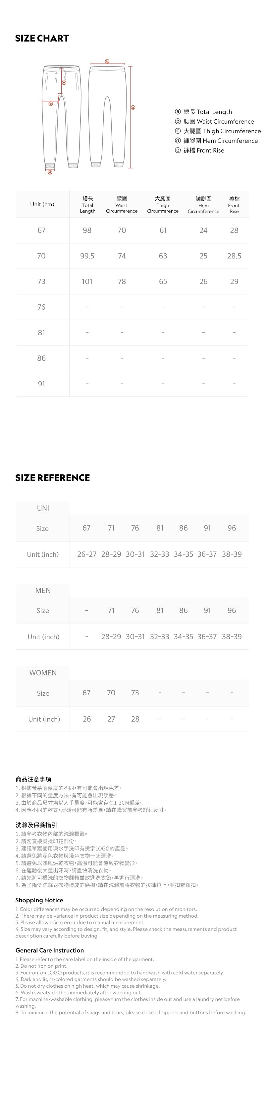265x1094 pixels.
Task: Click the circled "e" front rise marker on the diagram
Action: coord(64,82)
